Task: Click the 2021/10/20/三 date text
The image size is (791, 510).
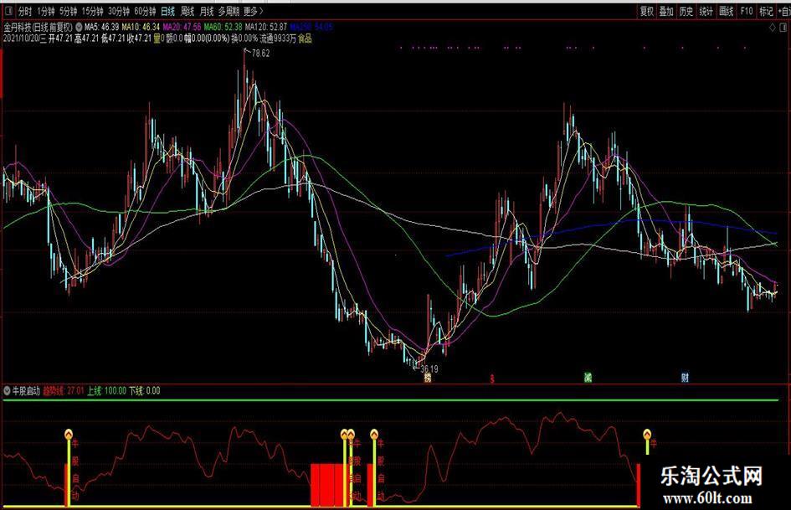Action: (25, 39)
